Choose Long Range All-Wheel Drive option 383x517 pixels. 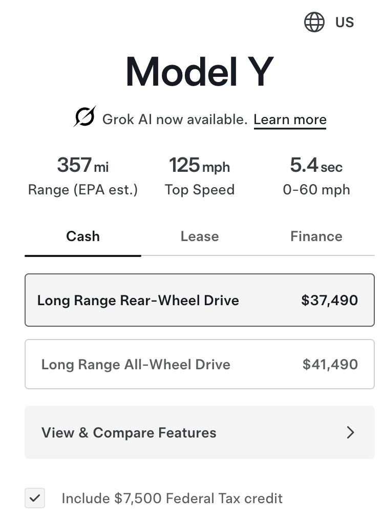[x=136, y=365]
